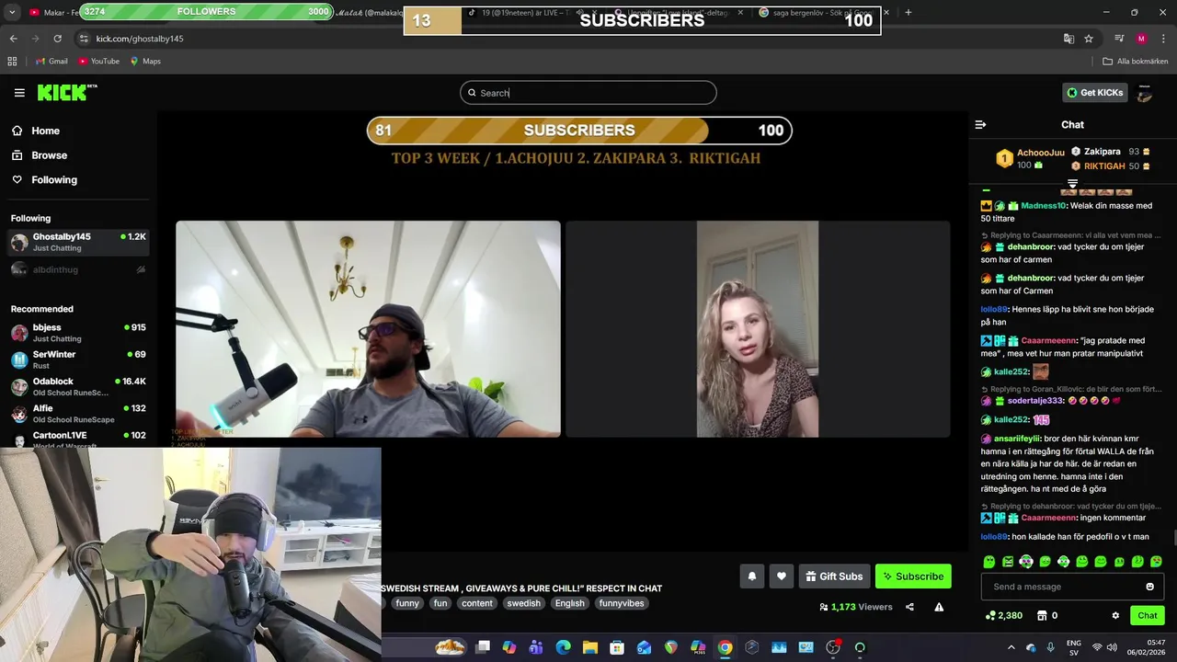This screenshot has height=662, width=1177.
Task: Open Chrome profile avatar M
Action: point(1141,39)
